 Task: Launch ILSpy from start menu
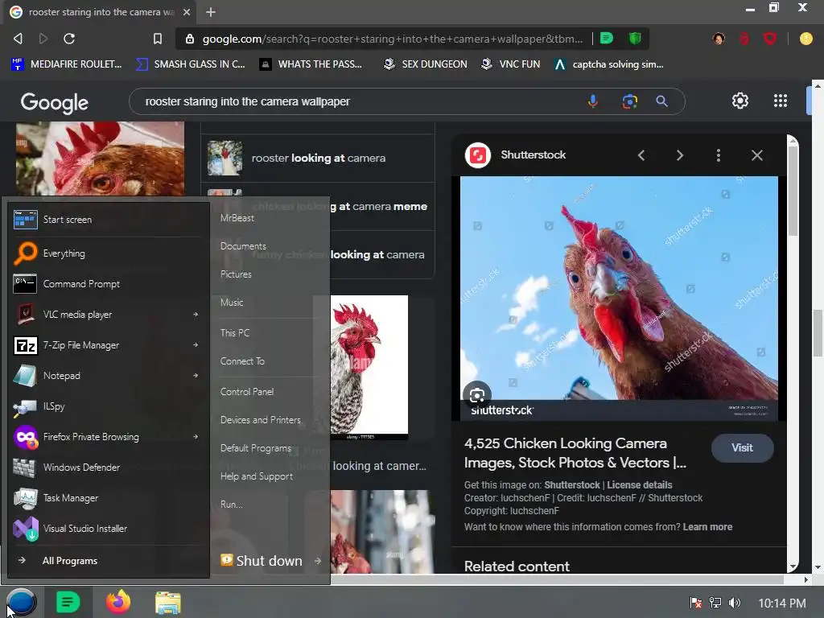[x=108, y=406]
